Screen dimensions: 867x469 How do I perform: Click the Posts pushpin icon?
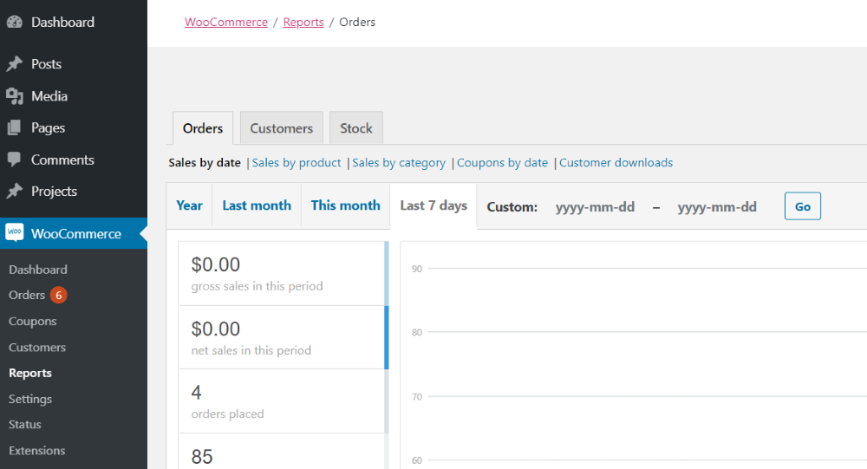15,64
